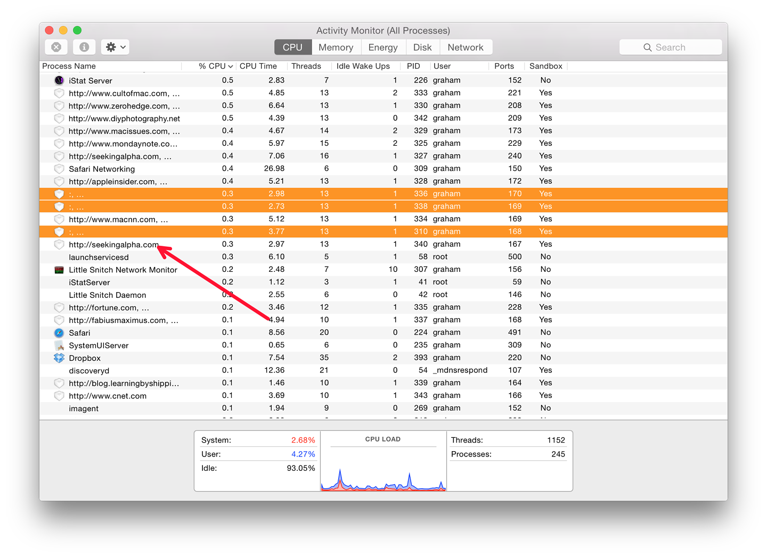Click the _mdnsrespond user cell
The width and height of the screenshot is (767, 557).
pyautogui.click(x=460, y=370)
